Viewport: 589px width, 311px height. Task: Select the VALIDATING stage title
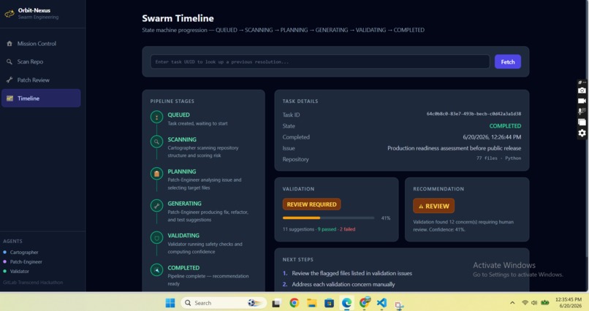[183, 236]
